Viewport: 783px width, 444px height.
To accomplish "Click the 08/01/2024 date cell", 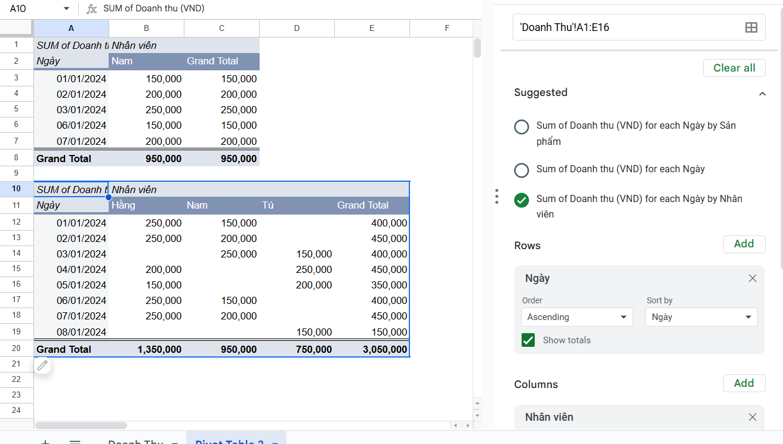I will pyautogui.click(x=72, y=332).
